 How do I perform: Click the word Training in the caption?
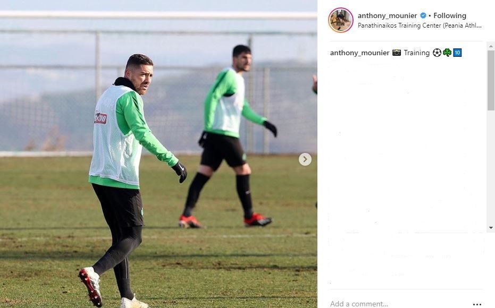coord(417,53)
